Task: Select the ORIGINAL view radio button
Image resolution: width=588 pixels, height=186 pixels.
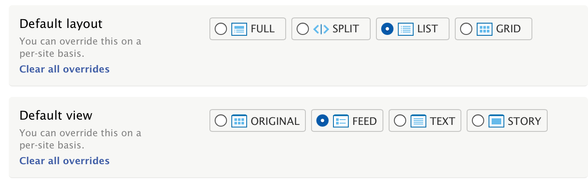Action: [221, 121]
